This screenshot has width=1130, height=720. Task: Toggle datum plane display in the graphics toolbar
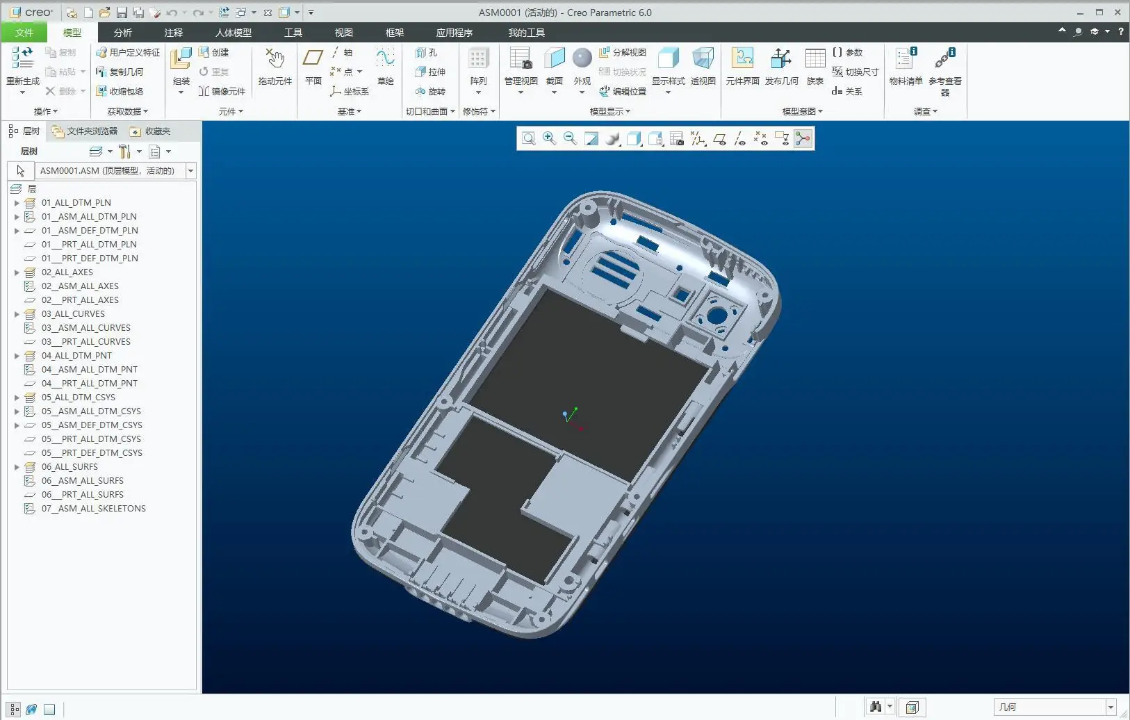coord(719,138)
